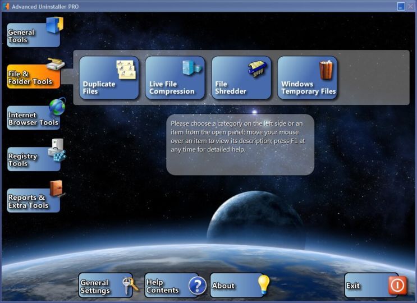Click the File Shredder icon
The height and width of the screenshot is (303, 417).
[x=257, y=69]
